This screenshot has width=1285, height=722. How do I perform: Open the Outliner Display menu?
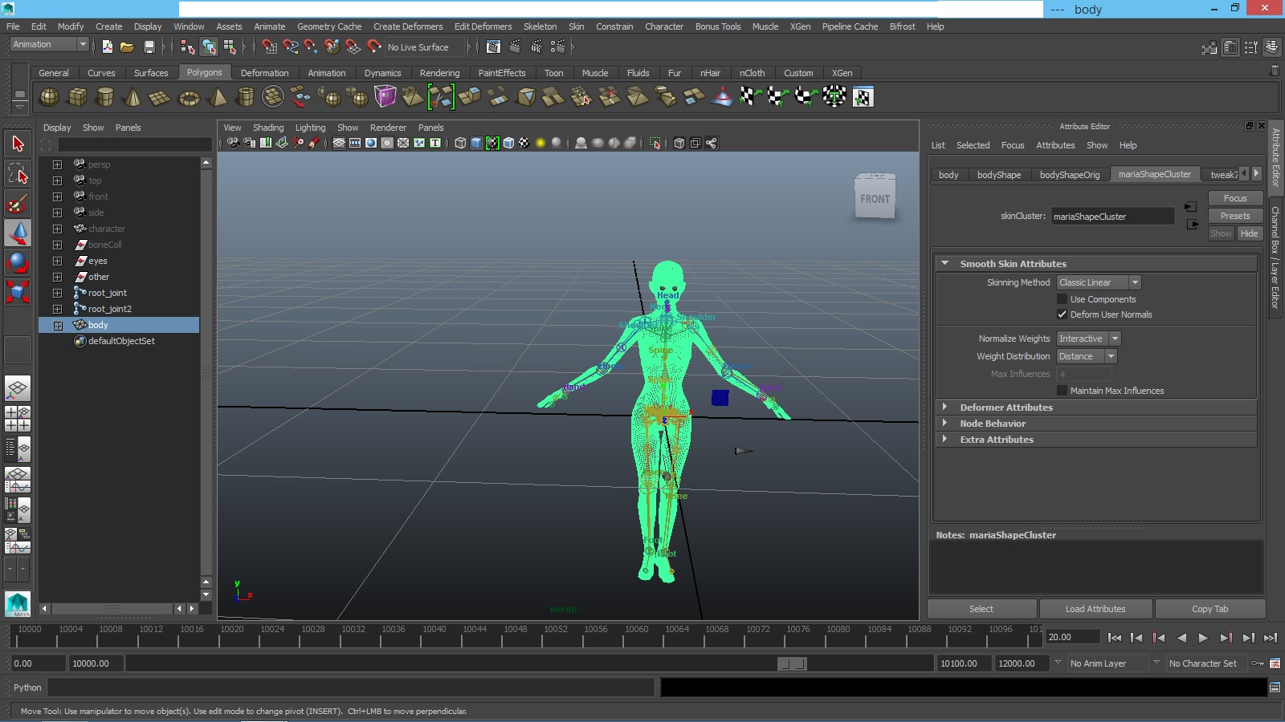(x=57, y=128)
